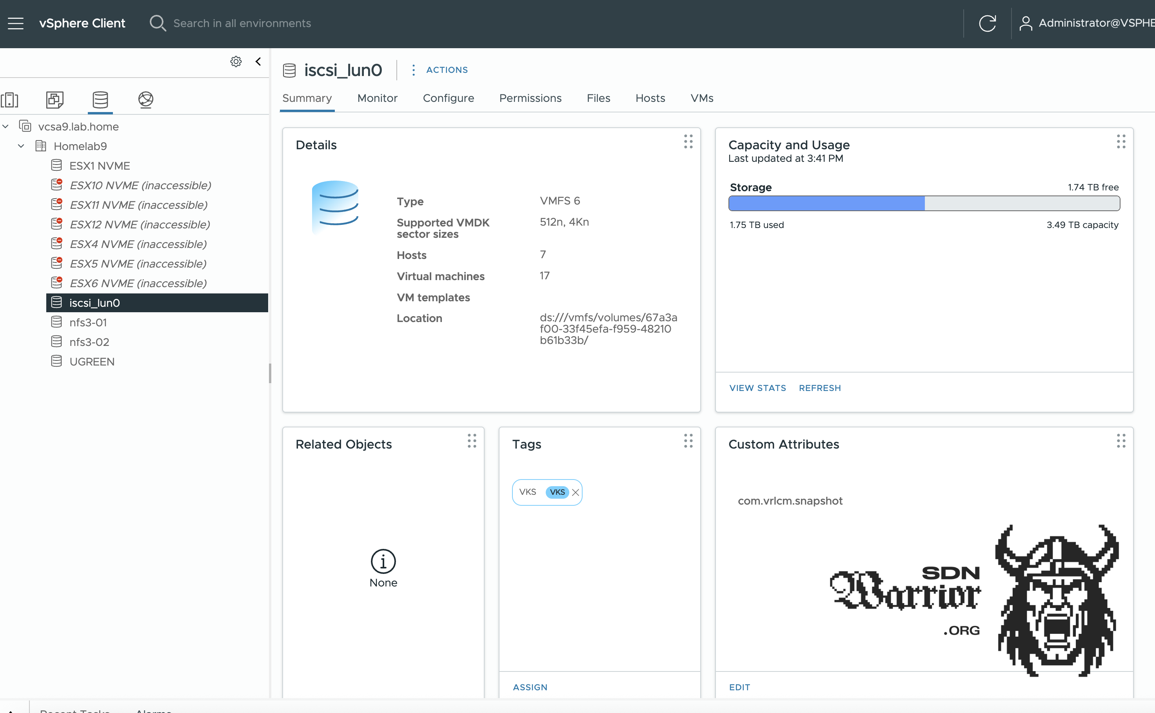The height and width of the screenshot is (713, 1155).
Task: Collapse the Homelab9 datacenter node
Action: pyautogui.click(x=21, y=146)
